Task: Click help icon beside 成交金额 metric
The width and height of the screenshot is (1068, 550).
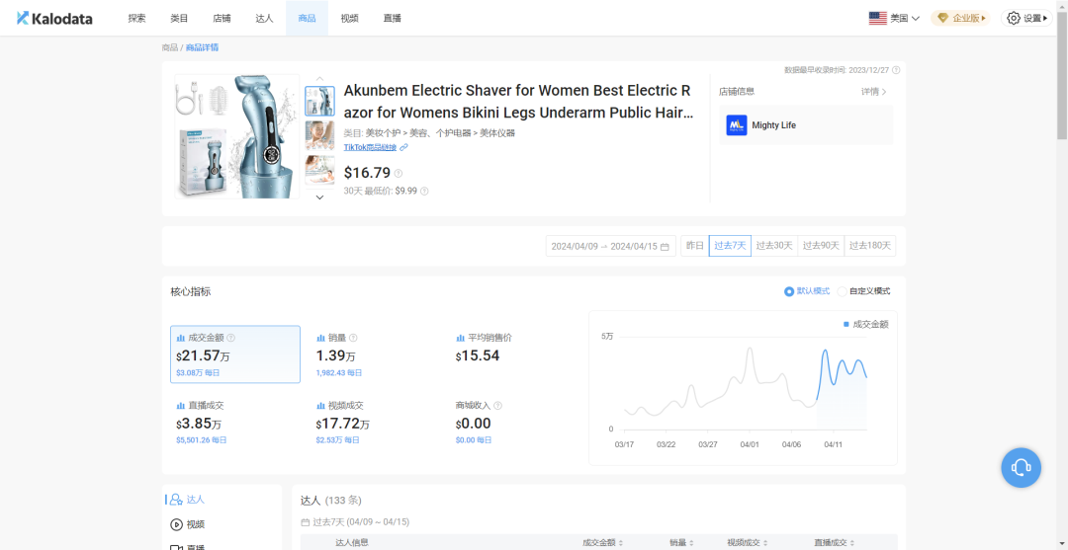Action: pyautogui.click(x=230, y=337)
